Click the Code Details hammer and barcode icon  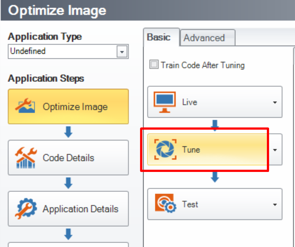coord(26,157)
